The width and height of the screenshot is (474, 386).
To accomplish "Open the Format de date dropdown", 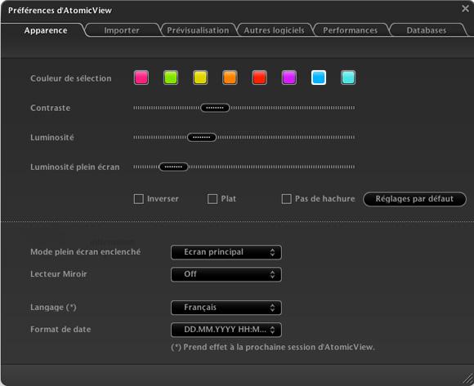I will tap(226, 330).
